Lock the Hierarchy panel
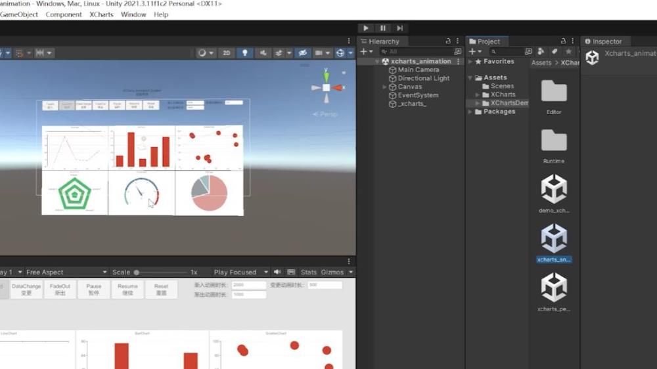This screenshot has width=657, height=369. pos(448,41)
